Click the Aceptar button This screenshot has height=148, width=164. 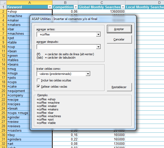(119, 29)
